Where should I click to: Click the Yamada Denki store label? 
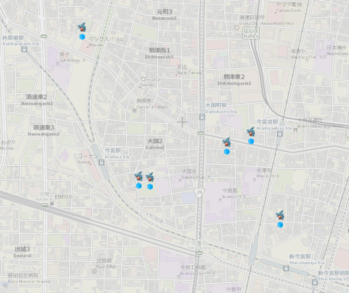[289, 7]
